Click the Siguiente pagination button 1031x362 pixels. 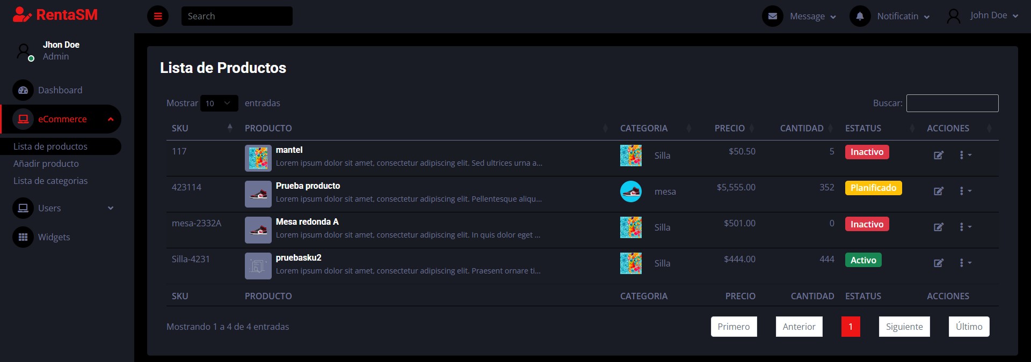[x=904, y=327]
